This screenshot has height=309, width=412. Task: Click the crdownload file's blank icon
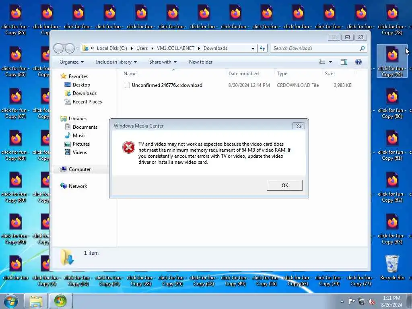(127, 85)
